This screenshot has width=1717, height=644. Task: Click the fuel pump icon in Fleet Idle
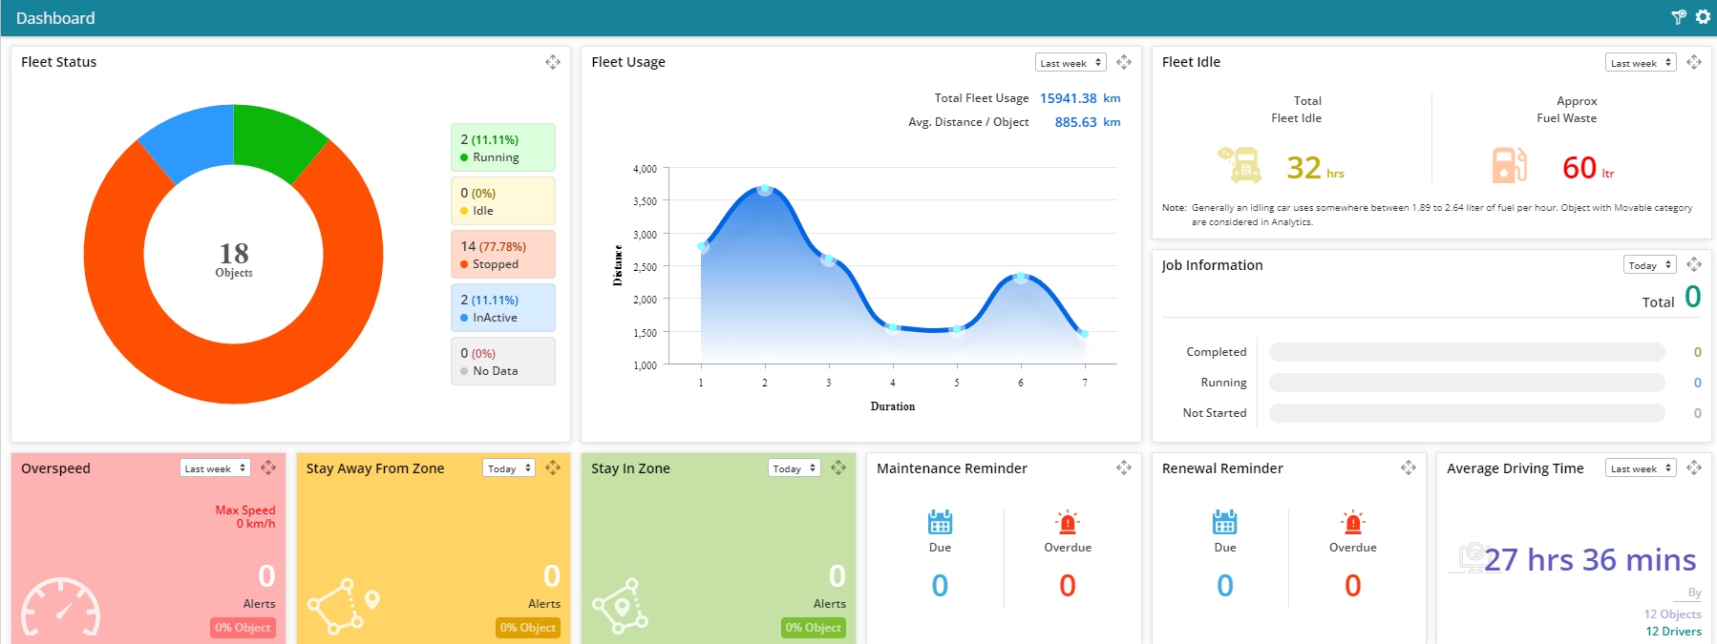coord(1509,165)
